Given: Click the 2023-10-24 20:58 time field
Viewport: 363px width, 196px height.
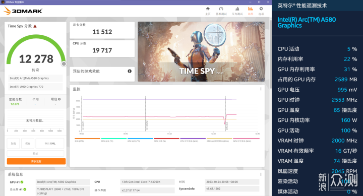Looking at the screenshot, I should (x=232, y=182).
